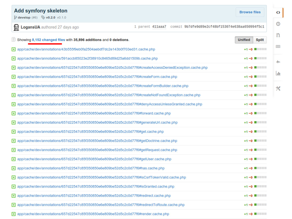The height and width of the screenshot is (219, 292).
Task: Click added-file icon for getDoctrine row
Action: click(14, 141)
